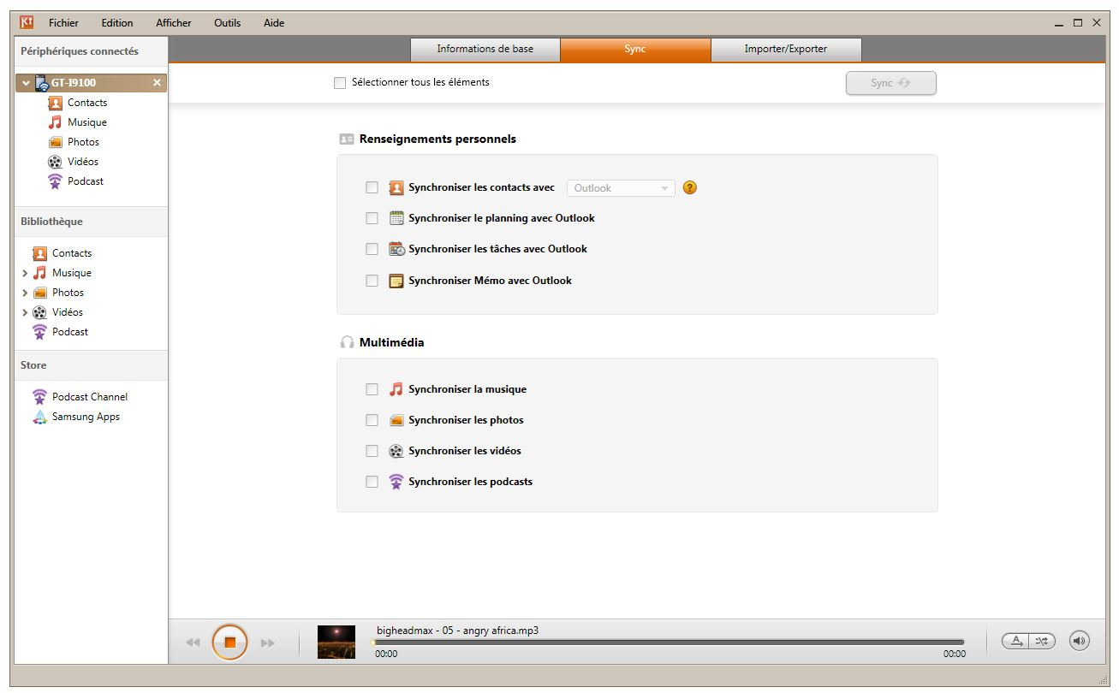The image size is (1119, 693).
Task: Switch to the Importer/Exporter tab
Action: point(786,50)
